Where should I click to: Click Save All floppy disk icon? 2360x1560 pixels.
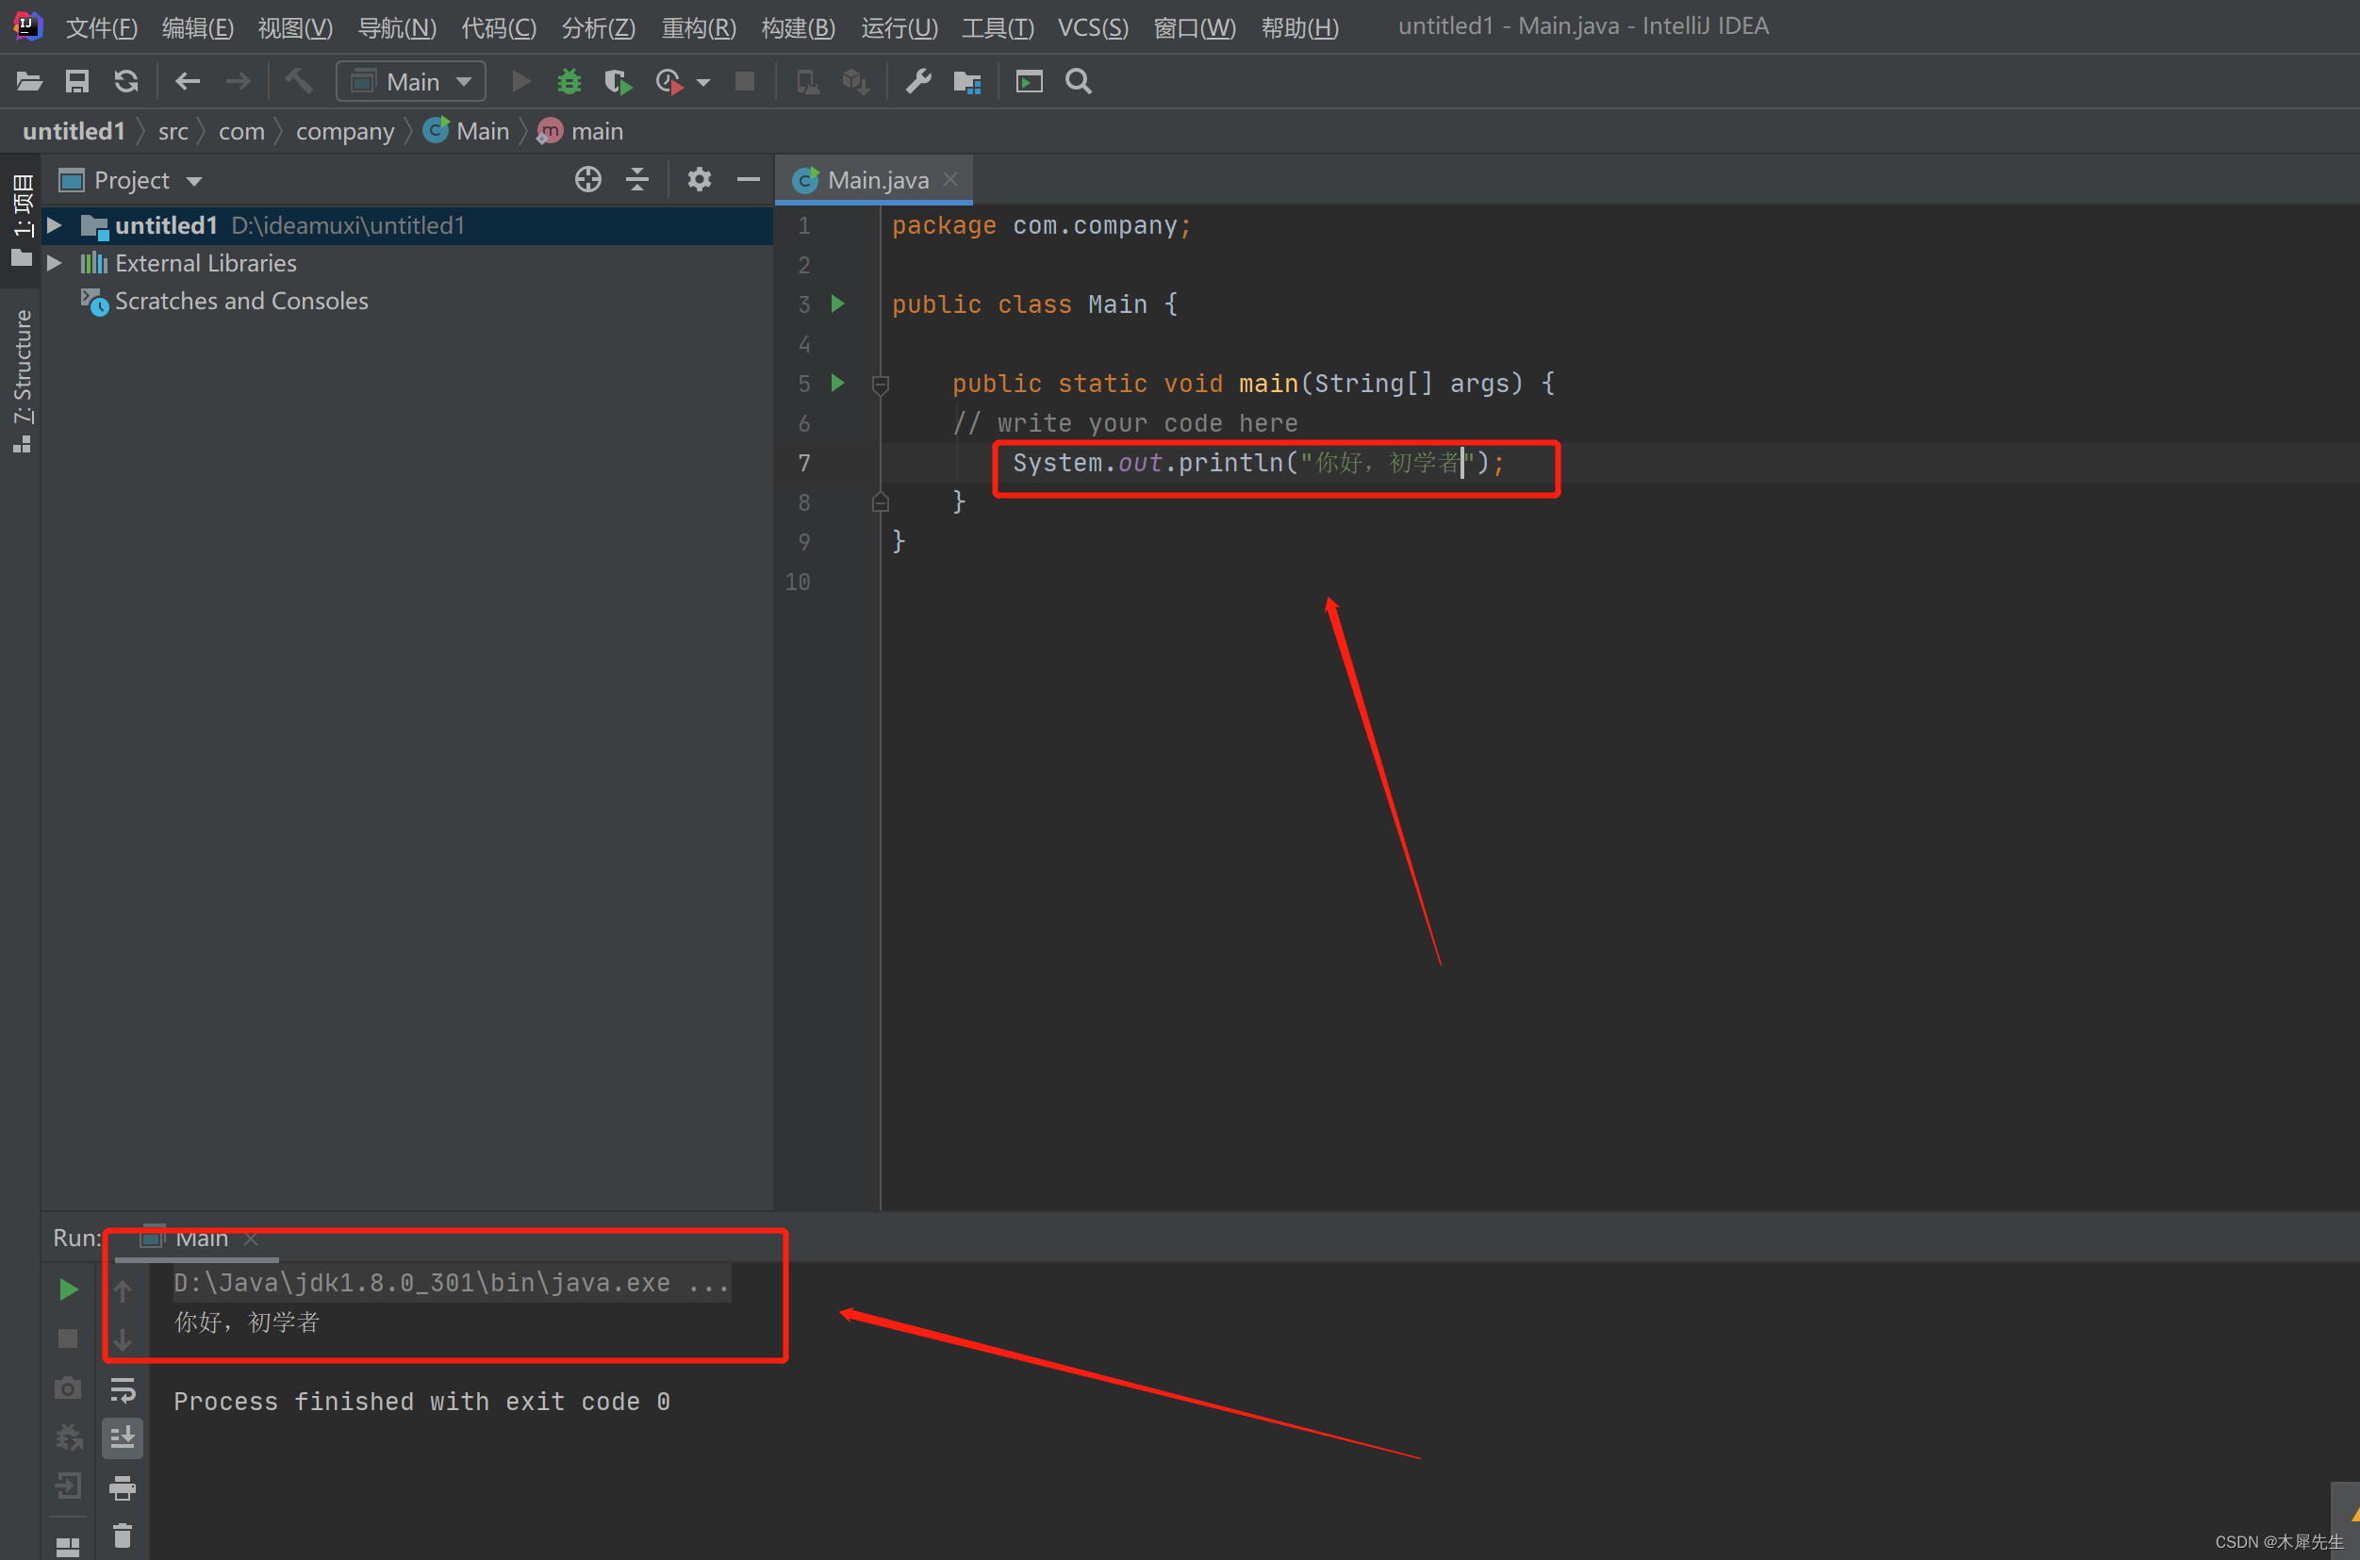click(76, 82)
